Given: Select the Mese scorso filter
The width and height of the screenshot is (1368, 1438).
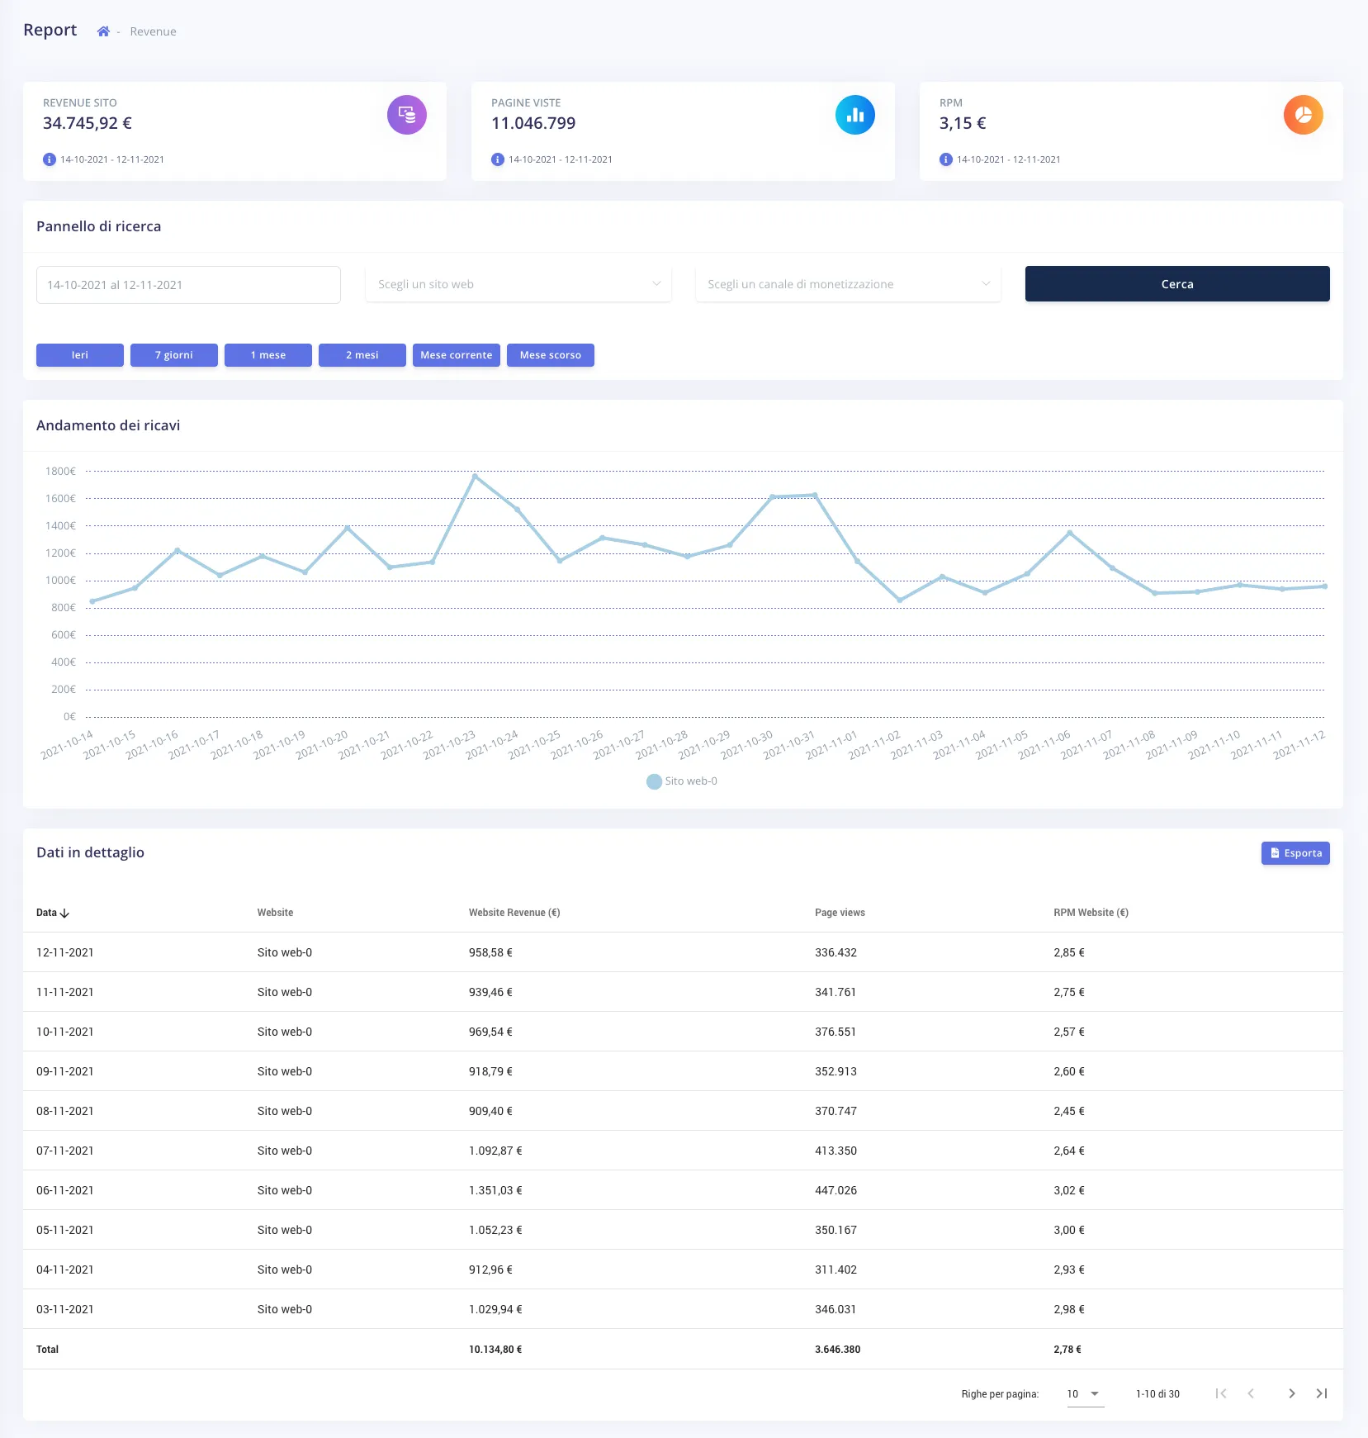Looking at the screenshot, I should click(x=551, y=355).
